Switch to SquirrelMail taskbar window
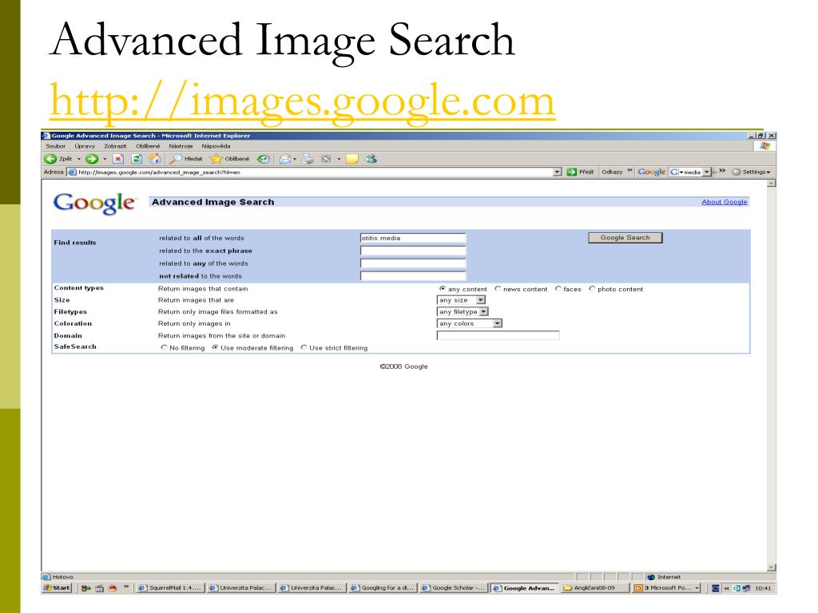This screenshot has width=818, height=613. point(171,588)
